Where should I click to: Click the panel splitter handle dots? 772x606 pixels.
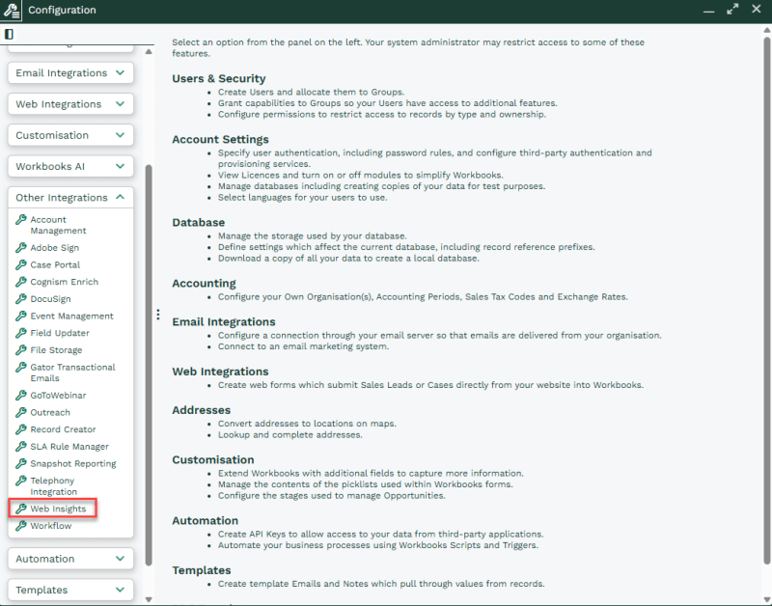click(158, 315)
